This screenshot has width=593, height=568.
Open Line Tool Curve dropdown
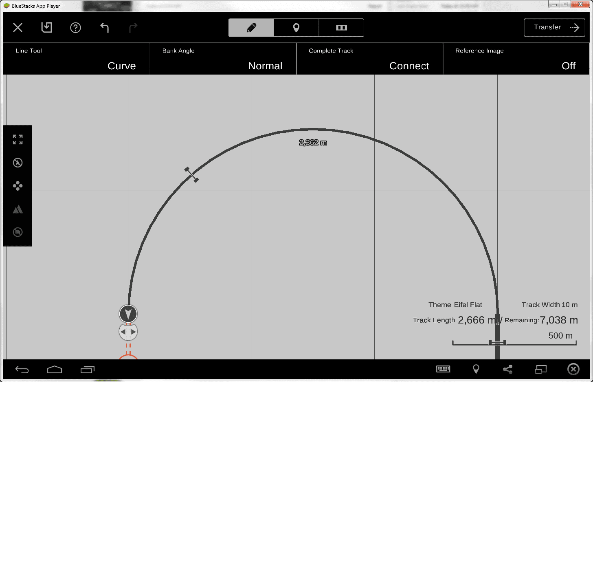click(x=77, y=59)
